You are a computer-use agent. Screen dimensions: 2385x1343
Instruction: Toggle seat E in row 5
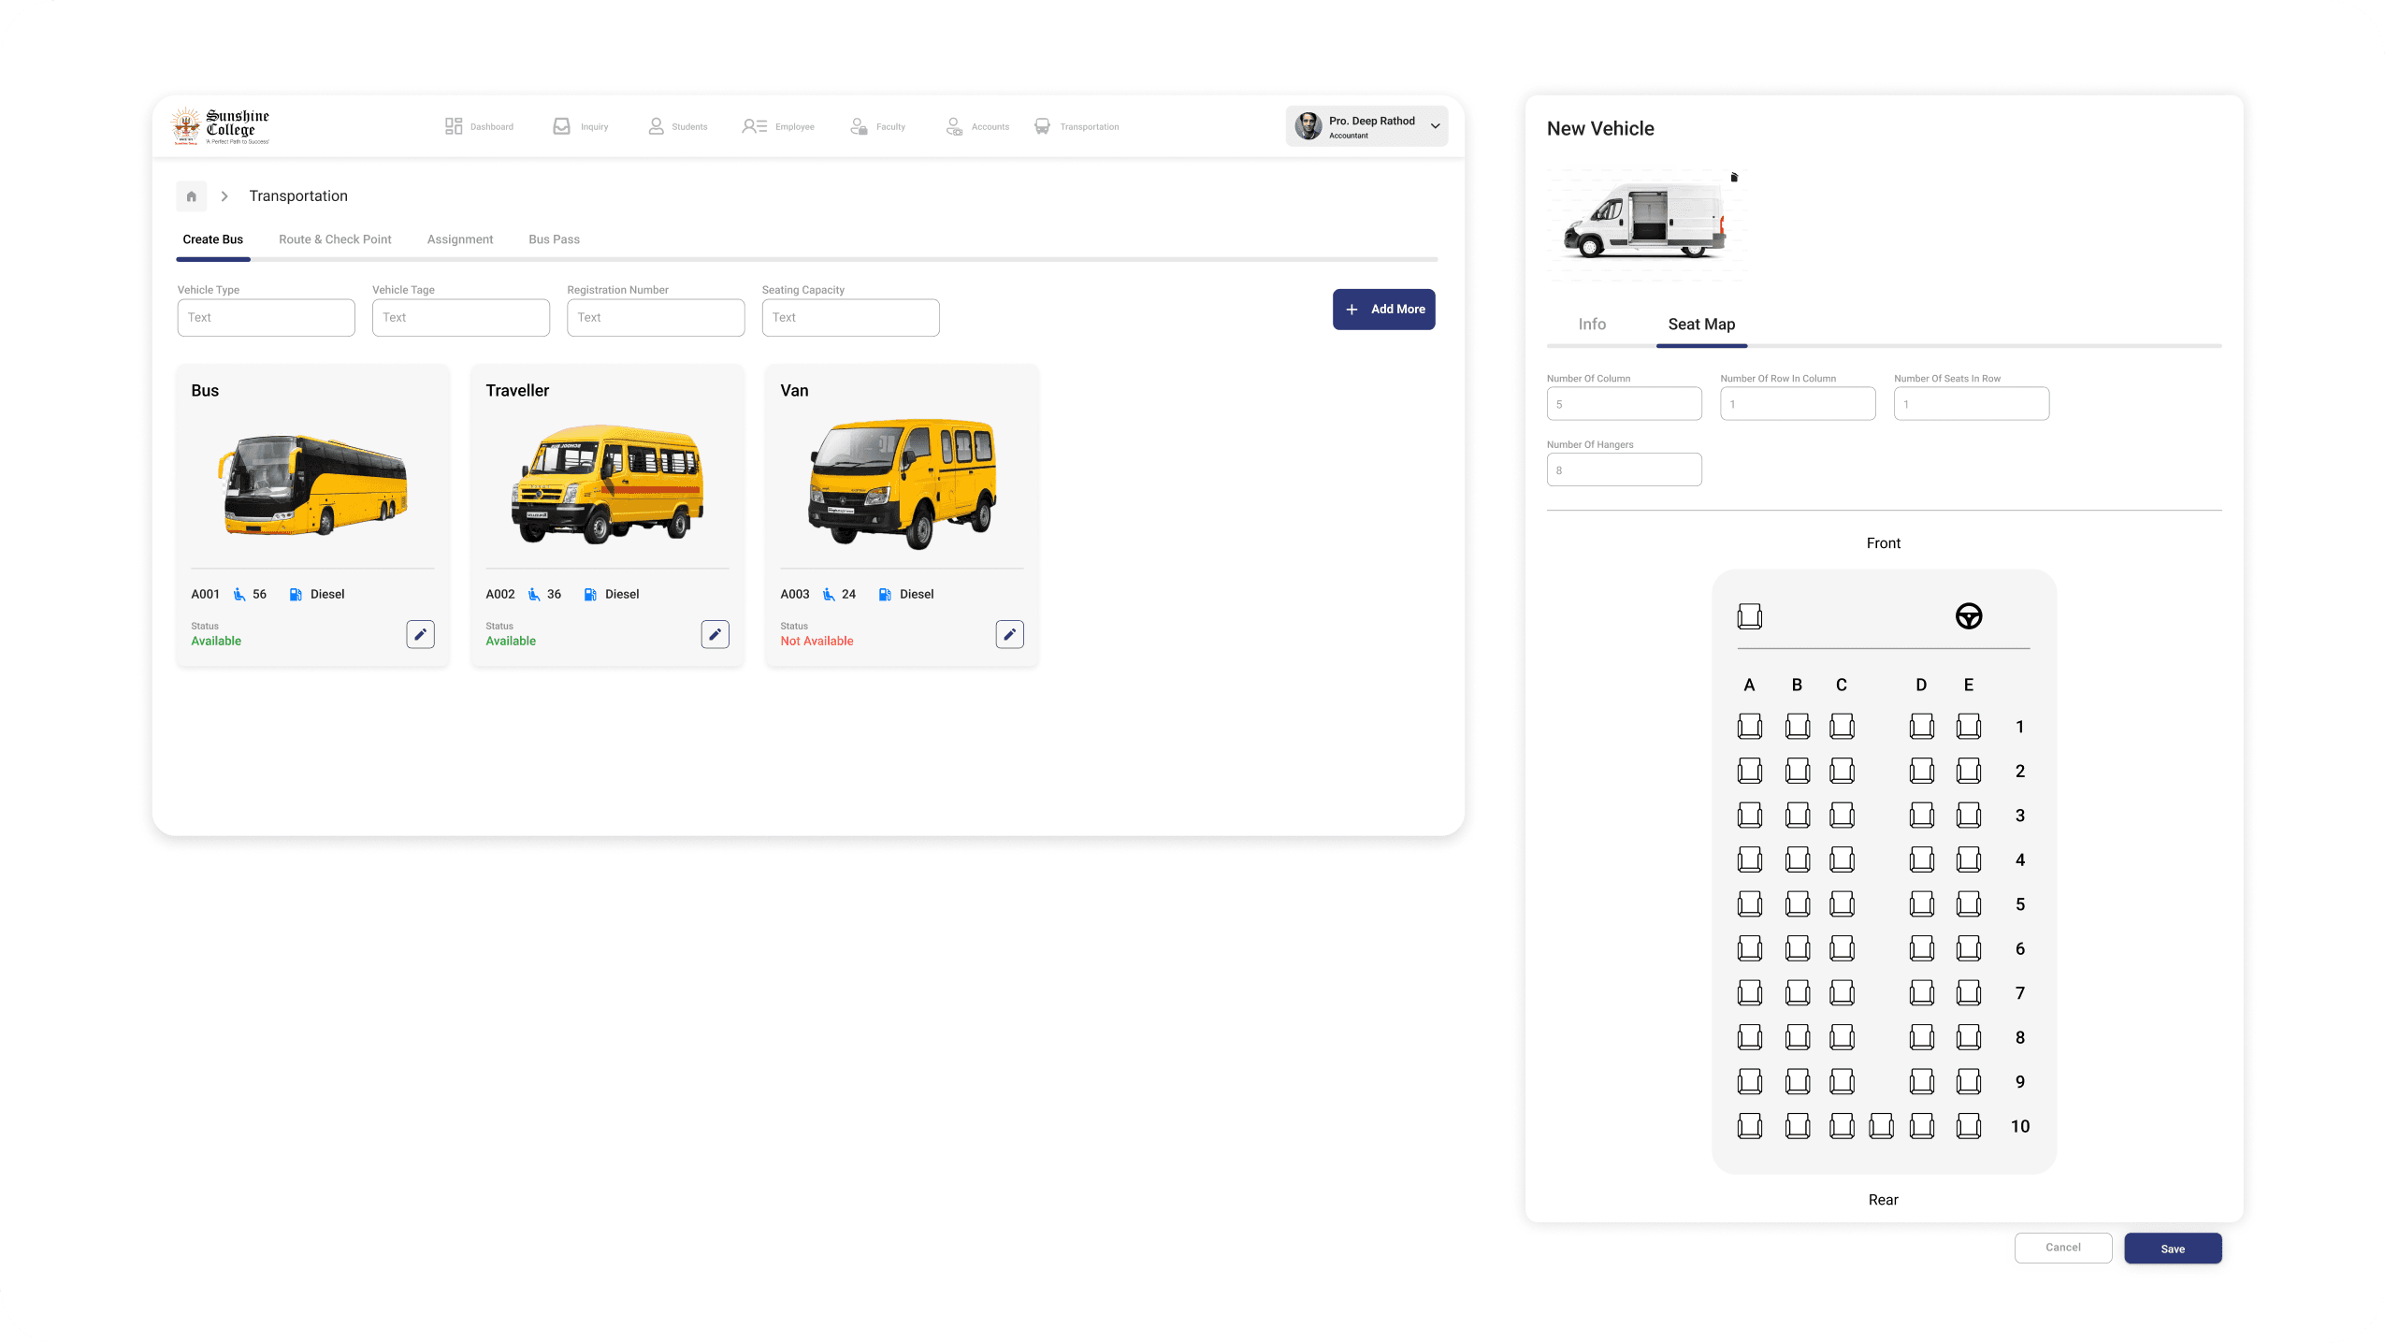click(1968, 904)
